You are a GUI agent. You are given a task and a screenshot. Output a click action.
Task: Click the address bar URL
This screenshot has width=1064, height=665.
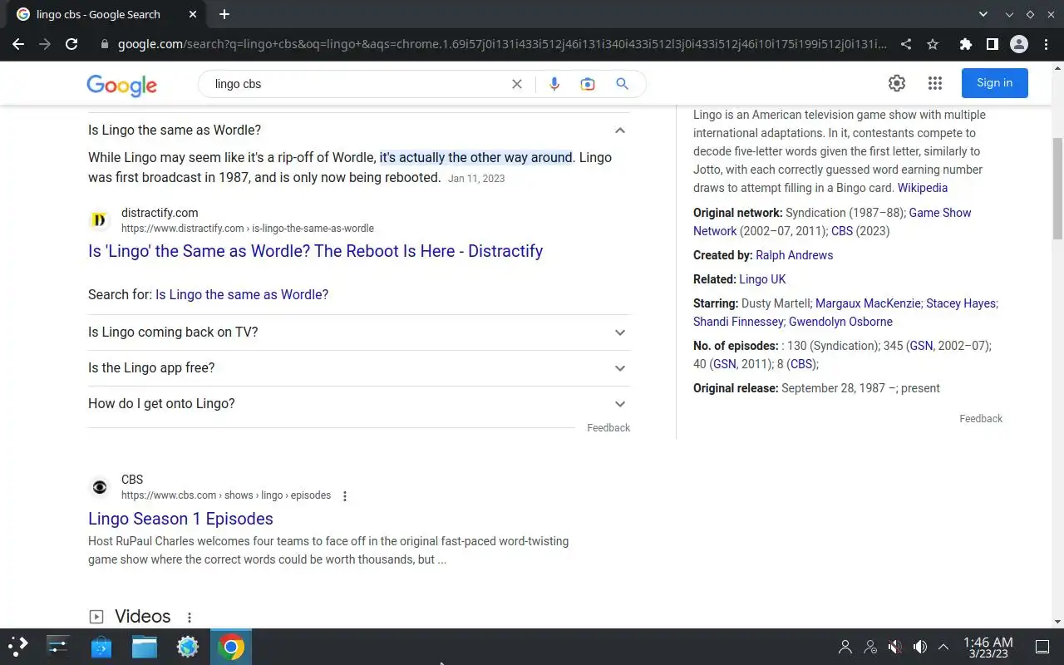coord(502,44)
